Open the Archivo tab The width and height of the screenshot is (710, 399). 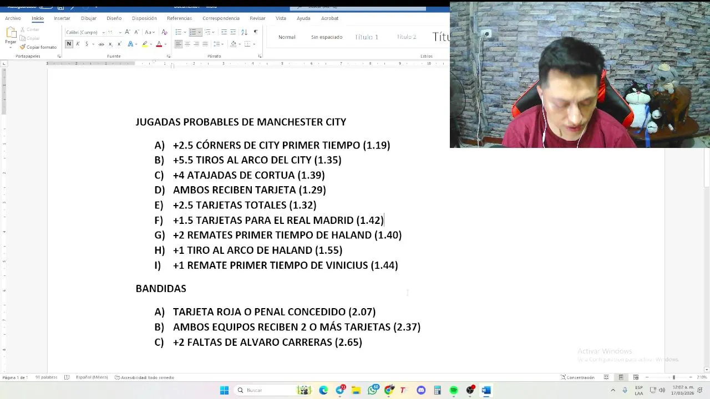coord(13,18)
